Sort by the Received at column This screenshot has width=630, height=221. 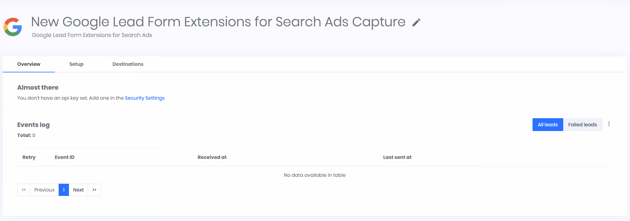pyautogui.click(x=212, y=157)
